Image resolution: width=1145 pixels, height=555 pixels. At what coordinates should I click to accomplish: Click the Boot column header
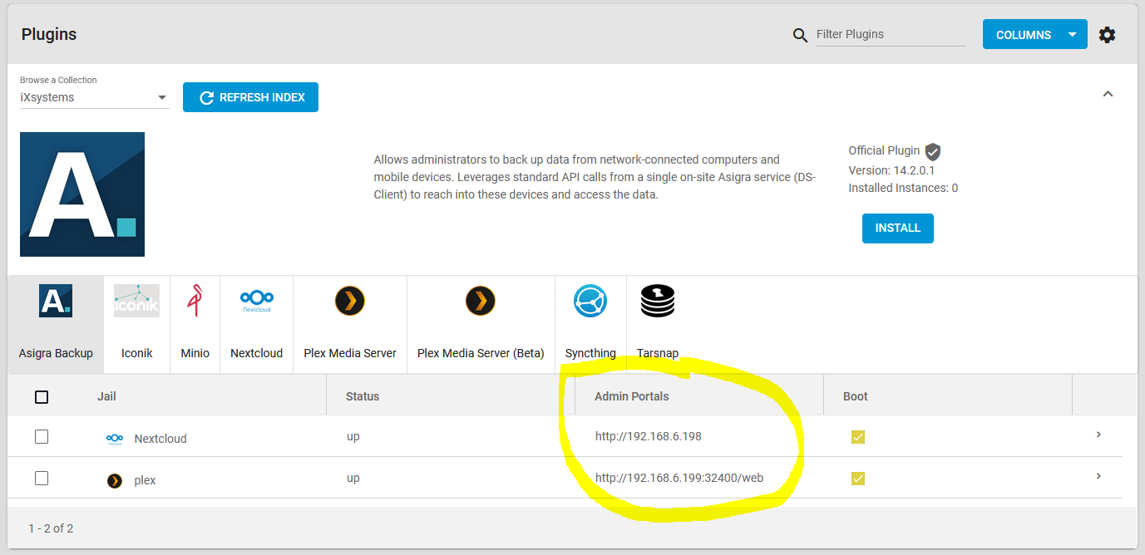[856, 396]
